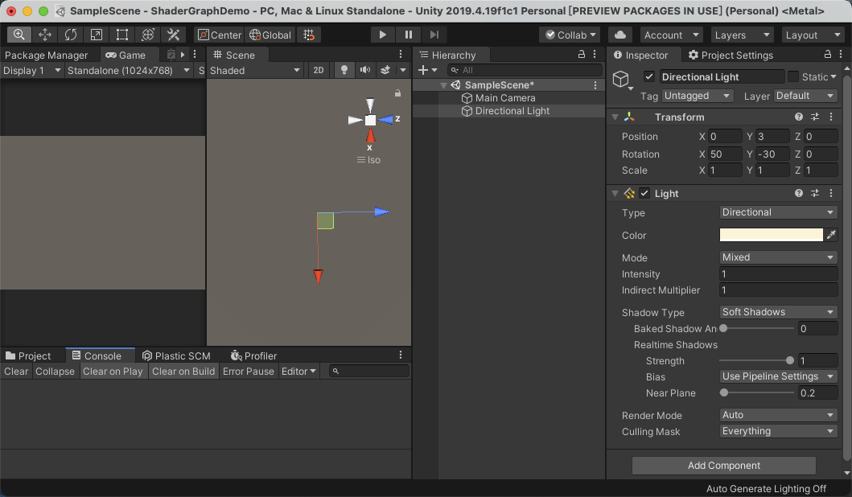Clear the console log
The width and height of the screenshot is (852, 497).
tap(16, 372)
